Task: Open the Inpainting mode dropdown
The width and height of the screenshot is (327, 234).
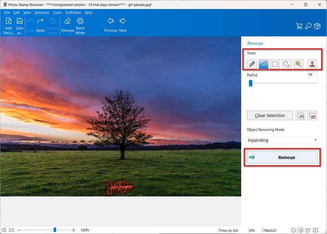Action: (x=282, y=140)
